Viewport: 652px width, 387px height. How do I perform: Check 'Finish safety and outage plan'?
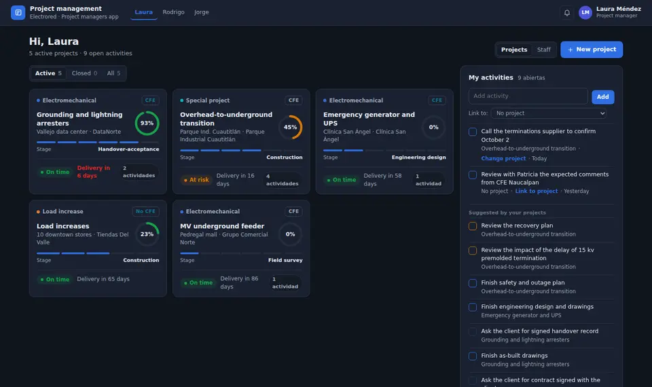pyautogui.click(x=473, y=283)
